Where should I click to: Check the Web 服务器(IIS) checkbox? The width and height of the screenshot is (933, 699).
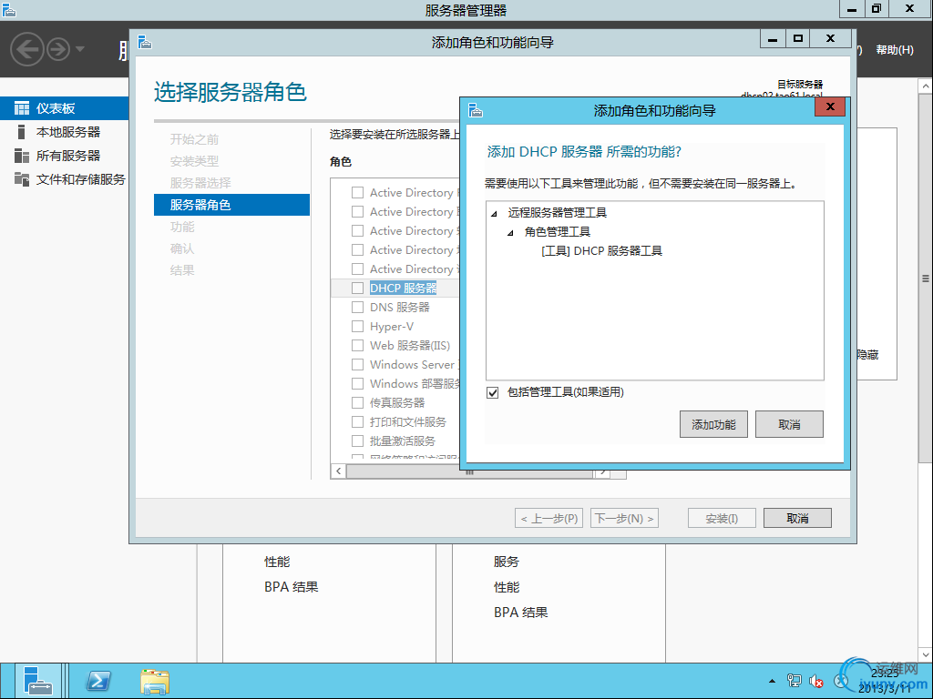click(x=357, y=345)
